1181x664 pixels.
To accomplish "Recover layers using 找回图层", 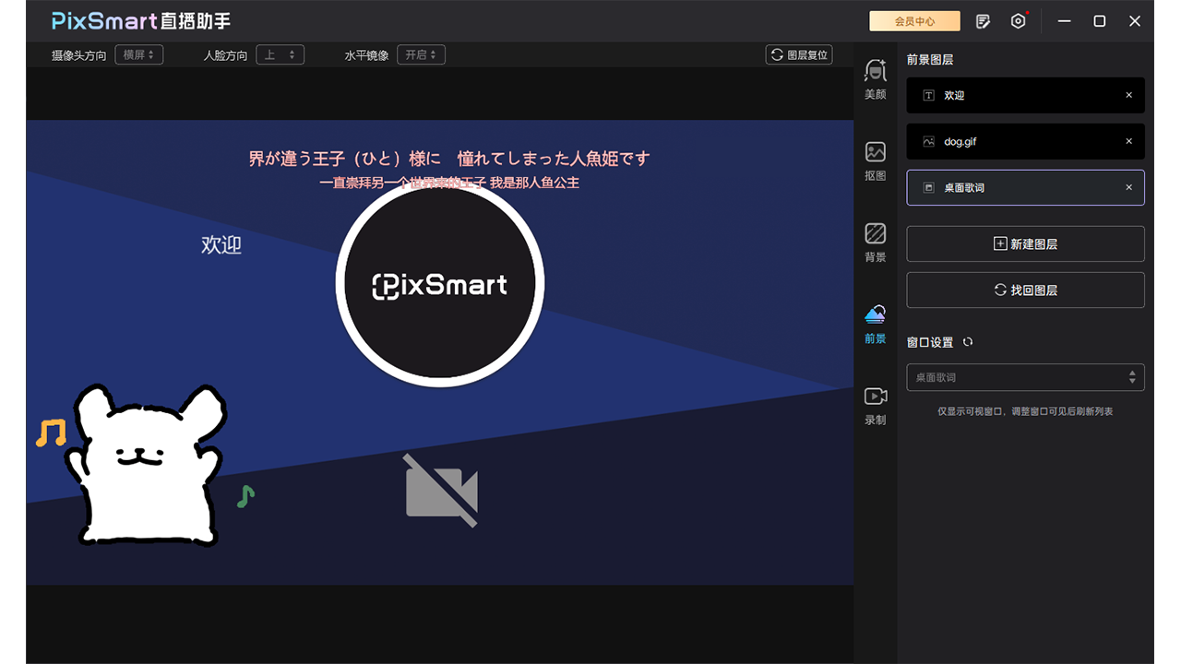I will [1025, 290].
